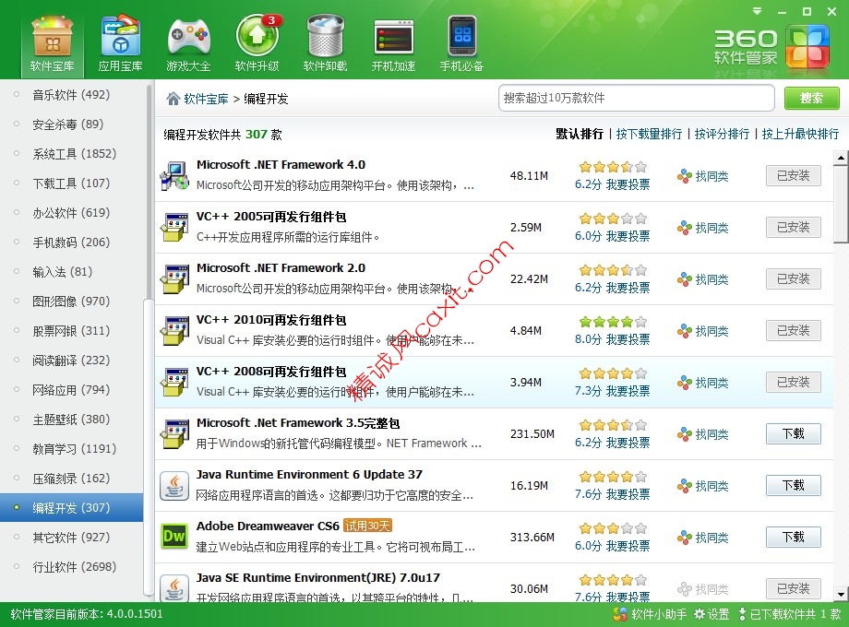
Task: Select category 手机数码 (206)
Action: click(71, 243)
